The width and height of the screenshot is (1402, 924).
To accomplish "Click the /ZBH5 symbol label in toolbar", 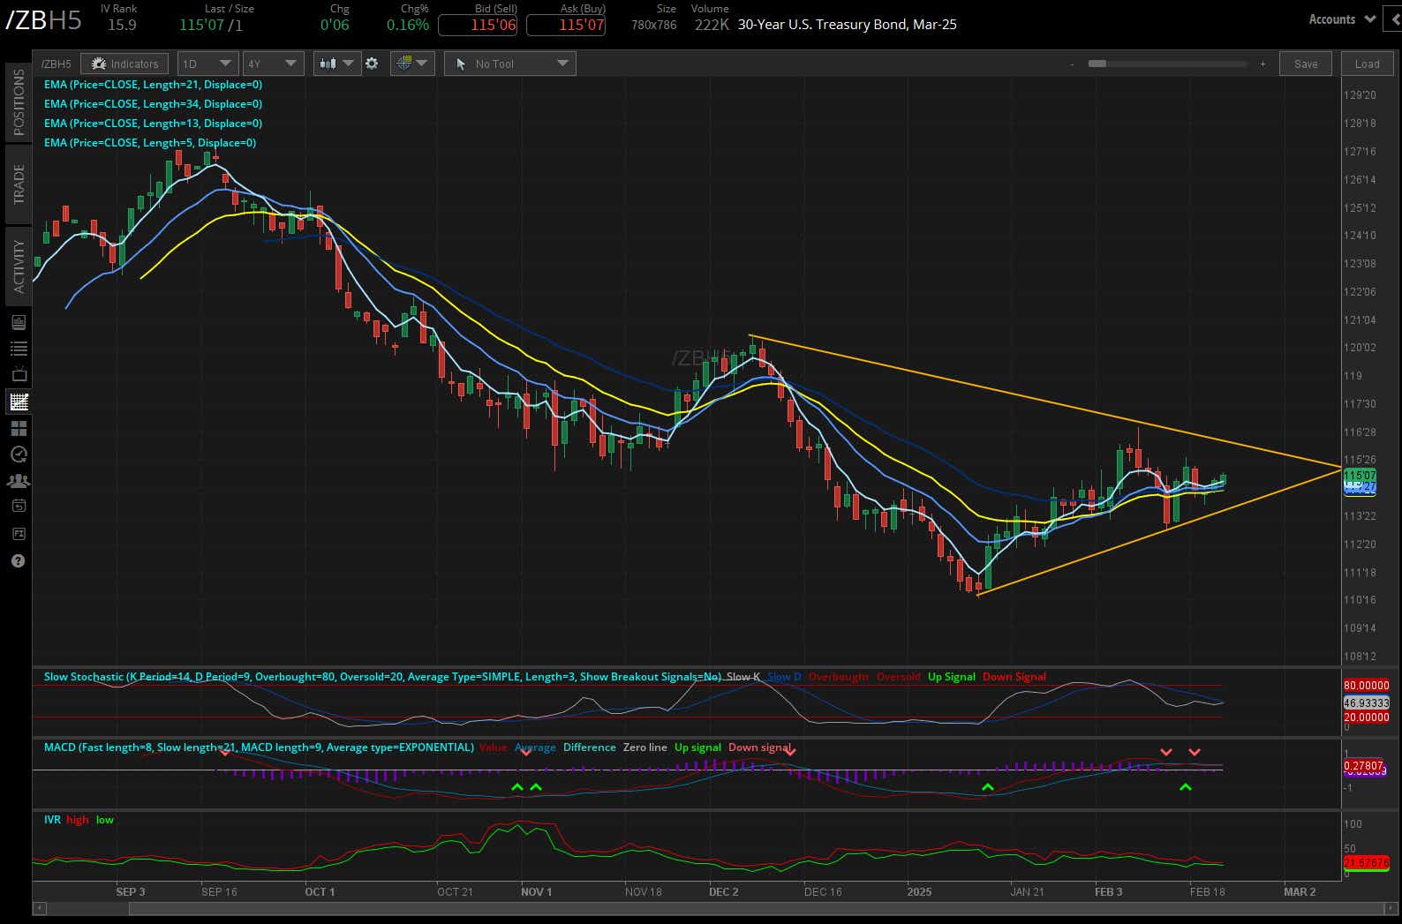I will point(57,64).
